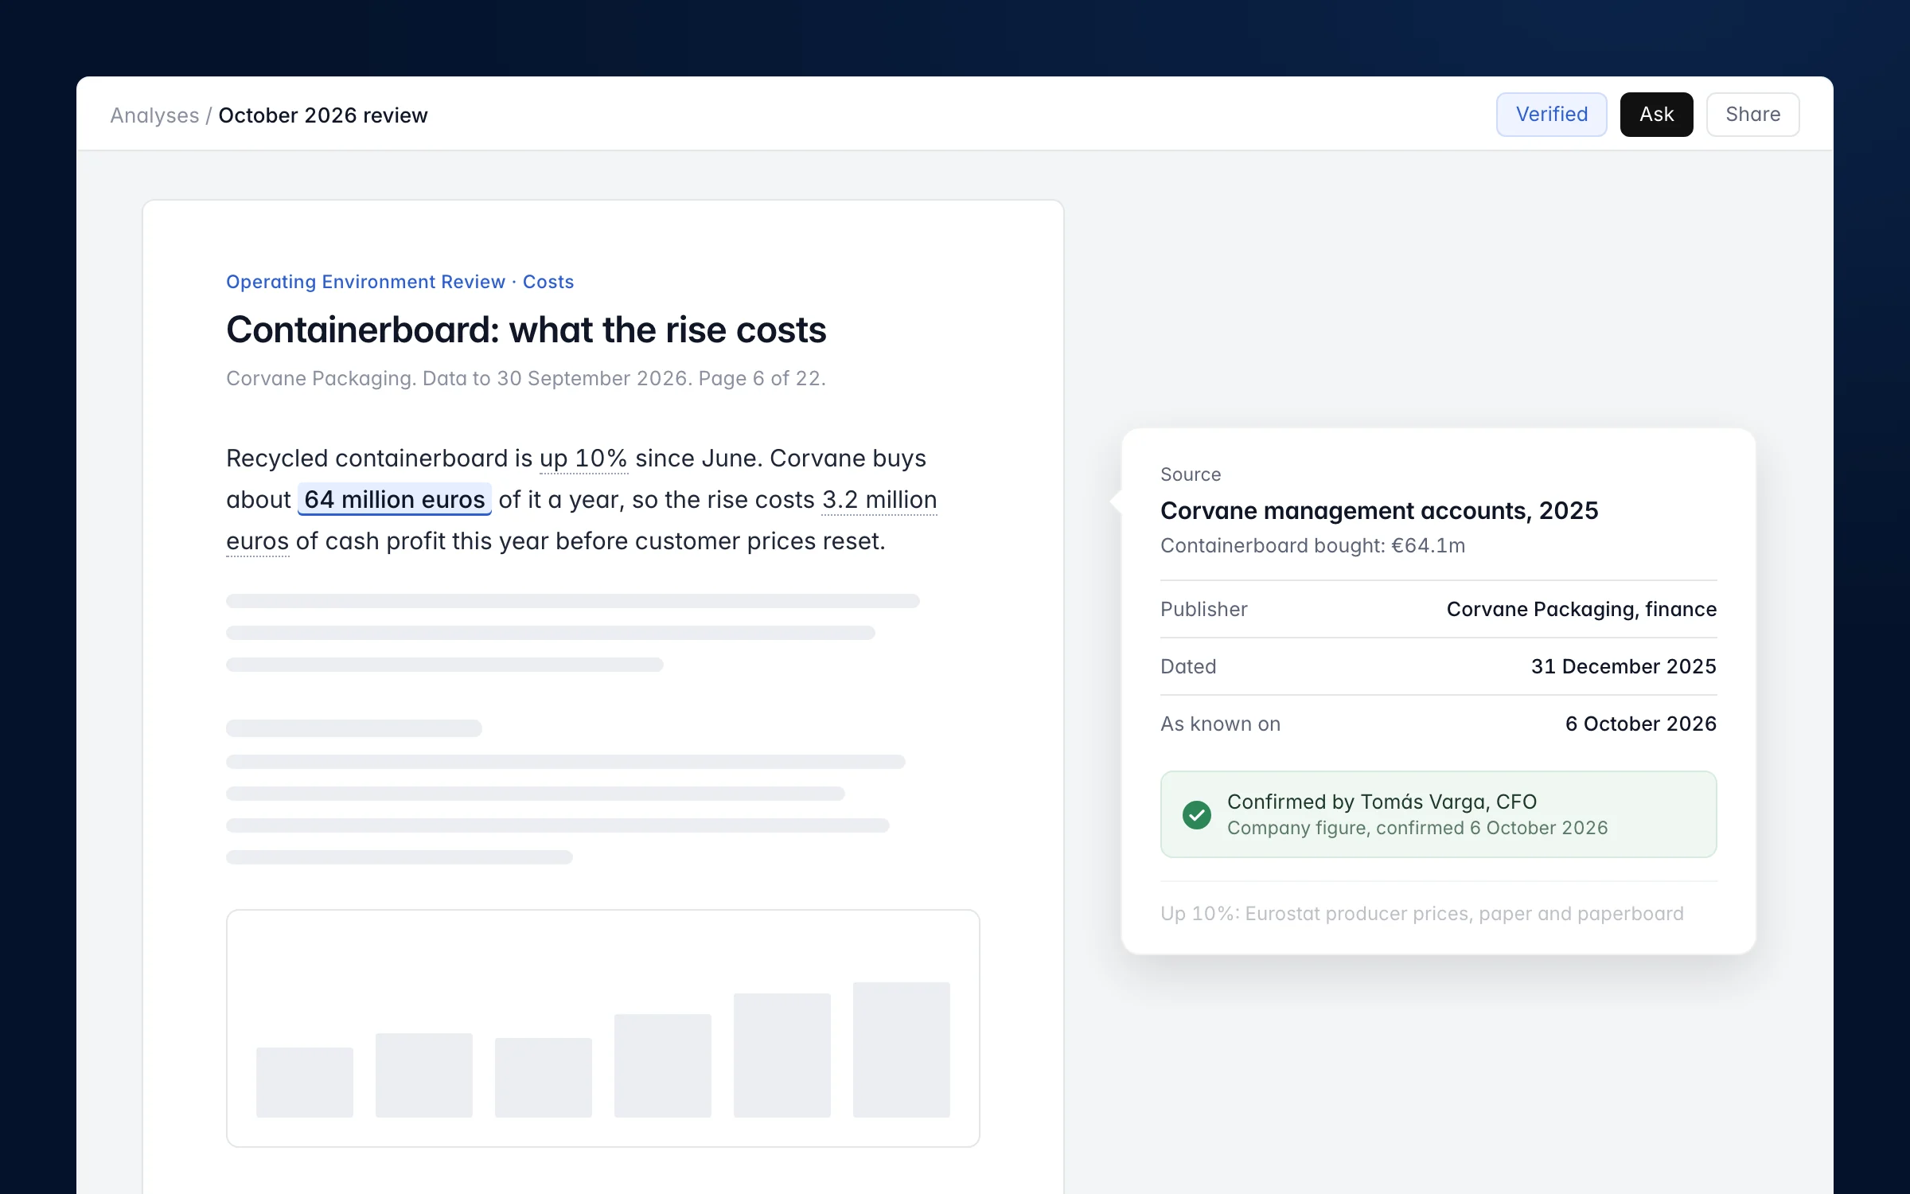Open the Costs section link

(548, 282)
